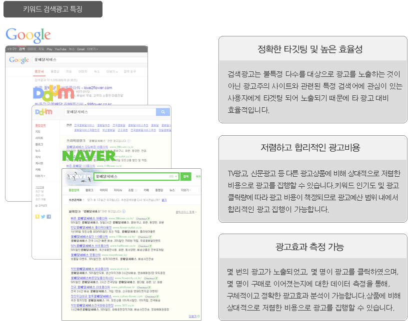Image resolution: width=410 pixels, height=321 pixels.
Task: Select 블로그 tab in Naver window
Action: point(89,190)
